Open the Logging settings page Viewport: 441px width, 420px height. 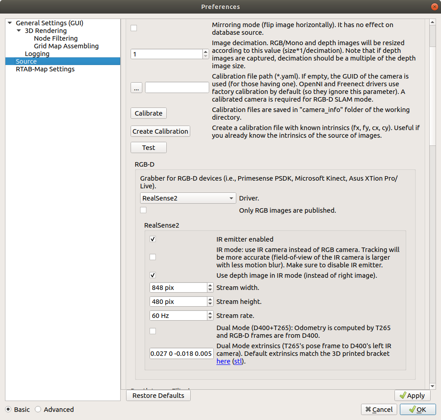[37, 54]
